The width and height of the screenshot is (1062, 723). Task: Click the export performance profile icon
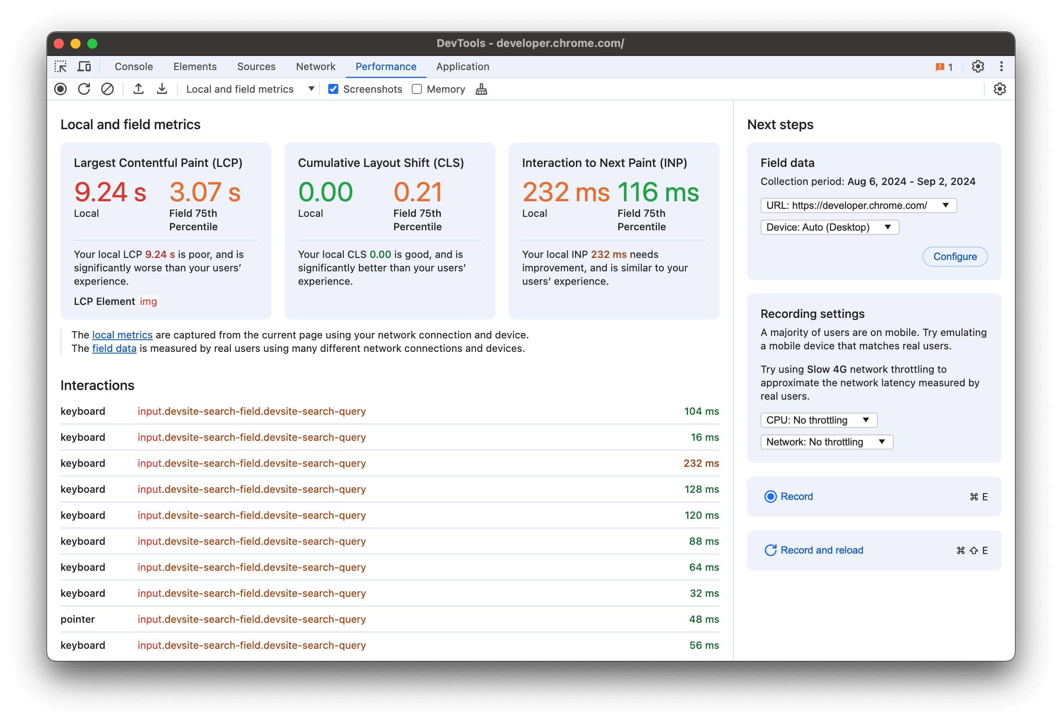pos(139,89)
